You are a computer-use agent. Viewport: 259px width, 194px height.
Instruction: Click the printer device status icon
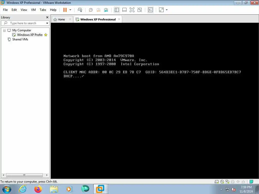(x=233, y=182)
